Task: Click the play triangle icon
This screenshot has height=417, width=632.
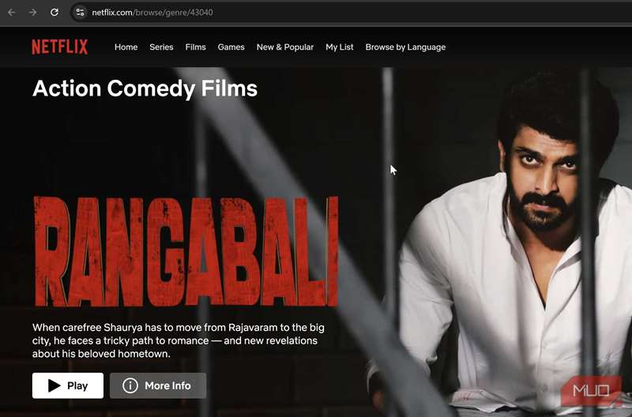Action: click(x=54, y=385)
